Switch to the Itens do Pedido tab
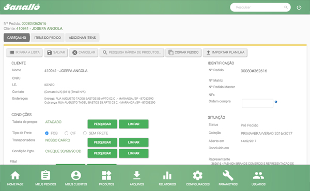Screen dimensions: 310x191 click(x=48, y=38)
